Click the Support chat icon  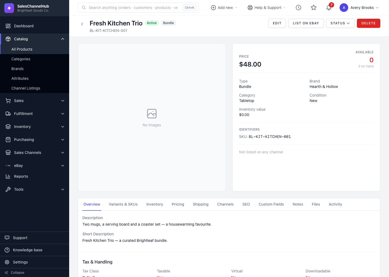[x=7, y=238]
